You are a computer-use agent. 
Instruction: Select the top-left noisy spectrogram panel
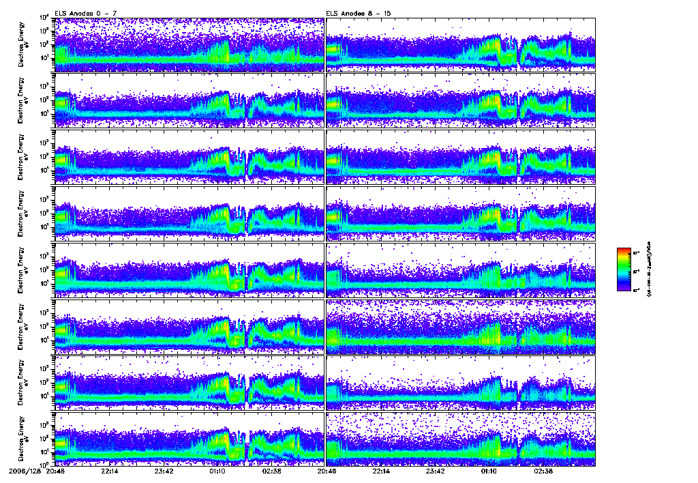click(189, 44)
